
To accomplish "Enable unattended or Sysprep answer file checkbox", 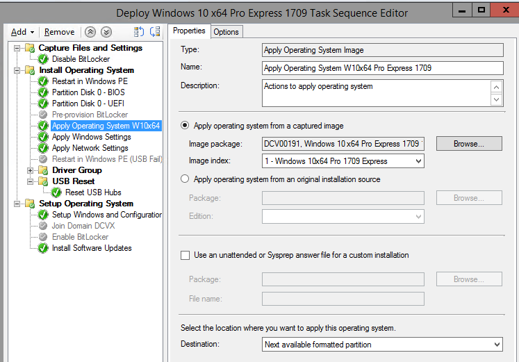I will pos(185,255).
